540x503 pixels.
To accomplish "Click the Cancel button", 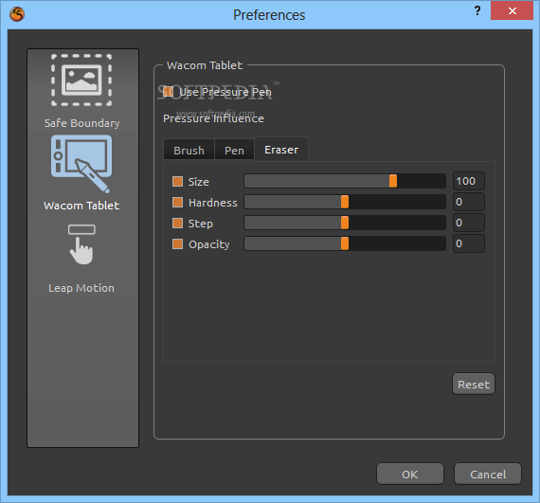I will 488,474.
